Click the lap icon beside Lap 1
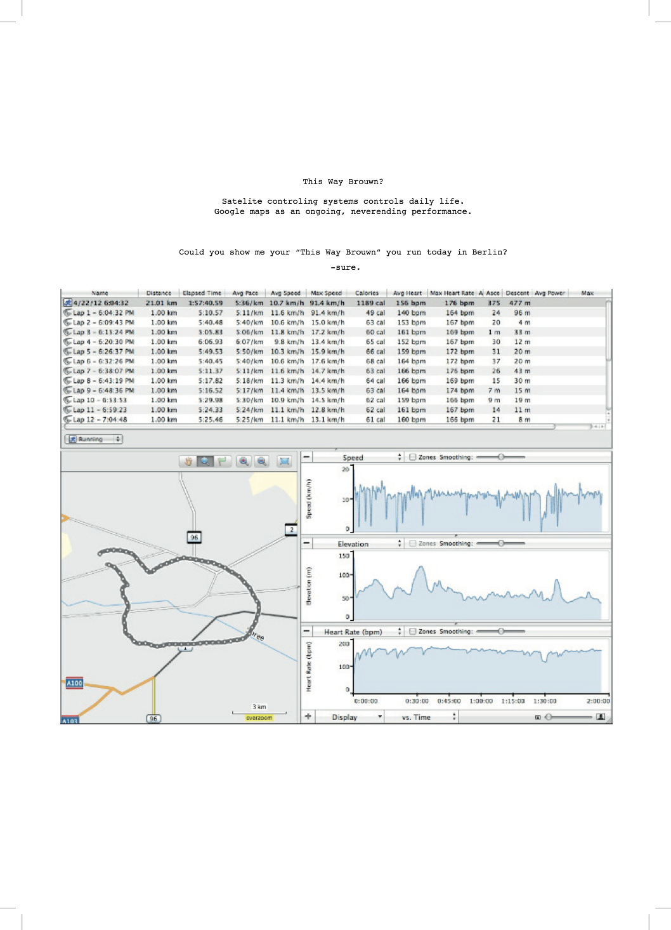Viewport: 671px width, 930px height. pyautogui.click(x=67, y=312)
